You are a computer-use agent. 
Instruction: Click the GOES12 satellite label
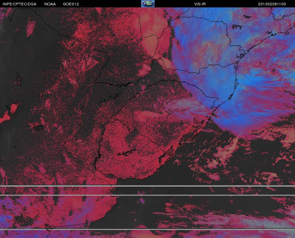point(71,4)
